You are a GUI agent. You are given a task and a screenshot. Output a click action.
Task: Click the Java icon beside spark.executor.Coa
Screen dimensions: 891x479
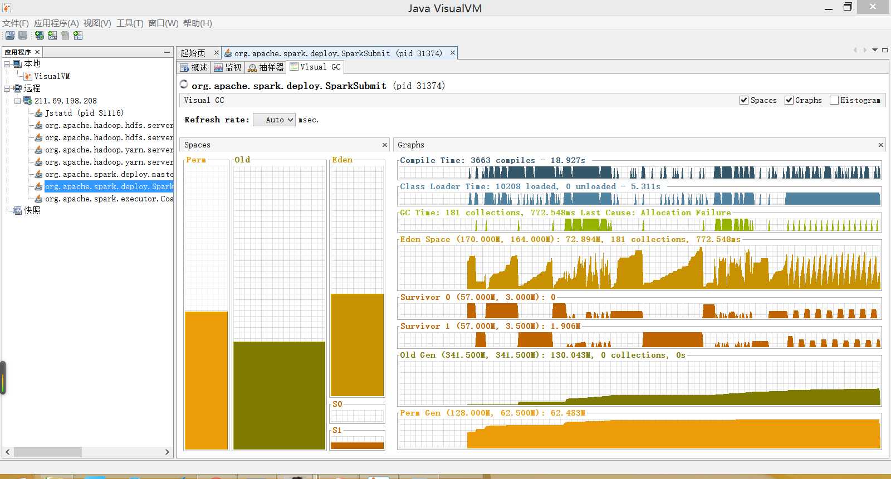(x=38, y=199)
